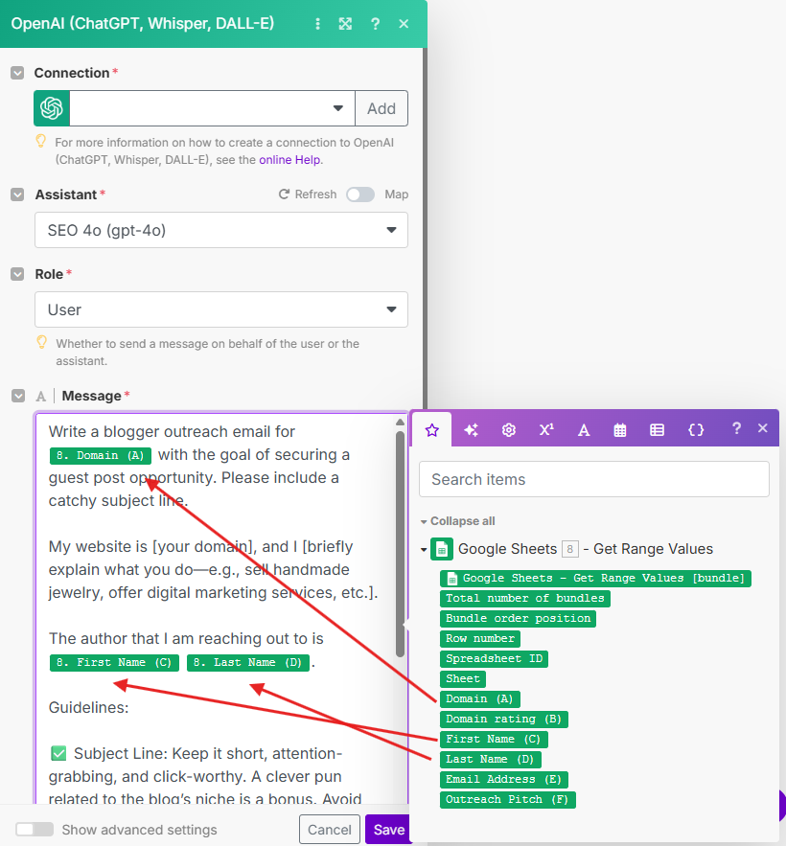
Task: Toggle the Message field checkbox
Action: 18,396
